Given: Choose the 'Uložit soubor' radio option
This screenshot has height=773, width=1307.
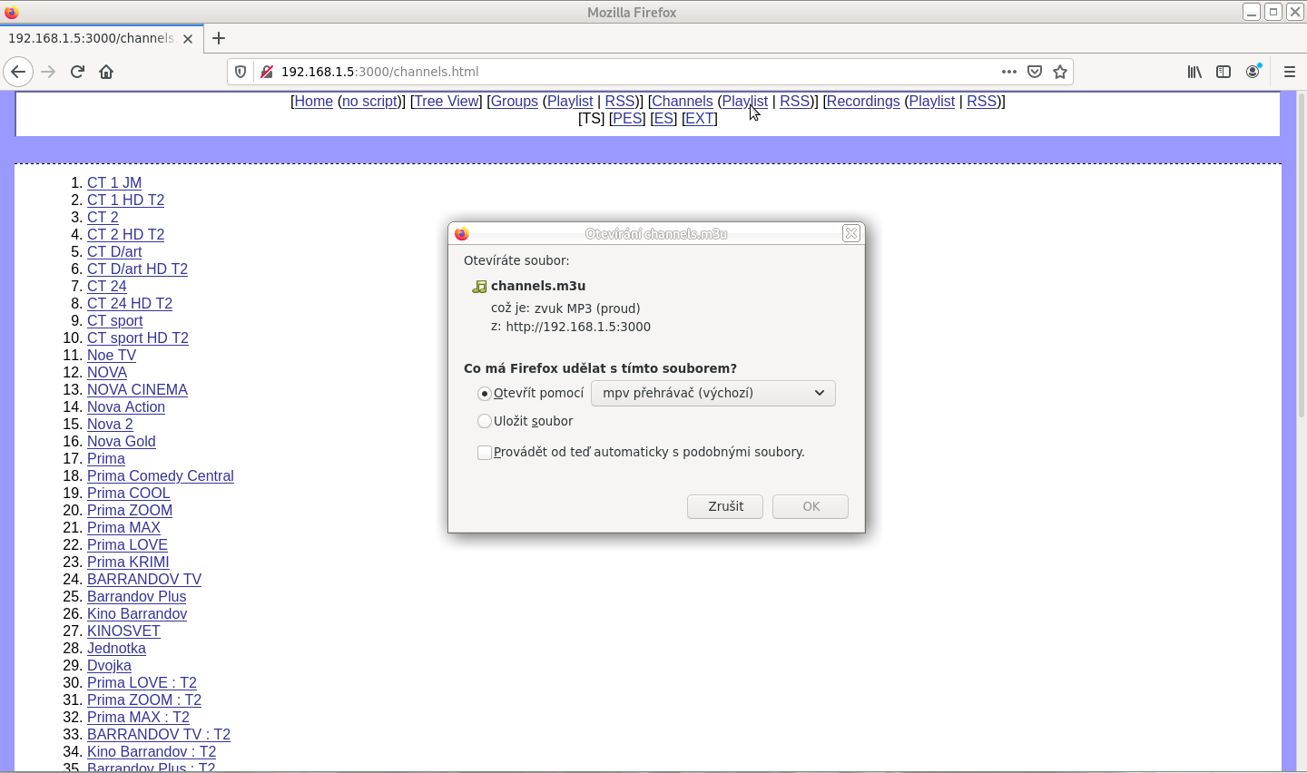Looking at the screenshot, I should [x=485, y=421].
